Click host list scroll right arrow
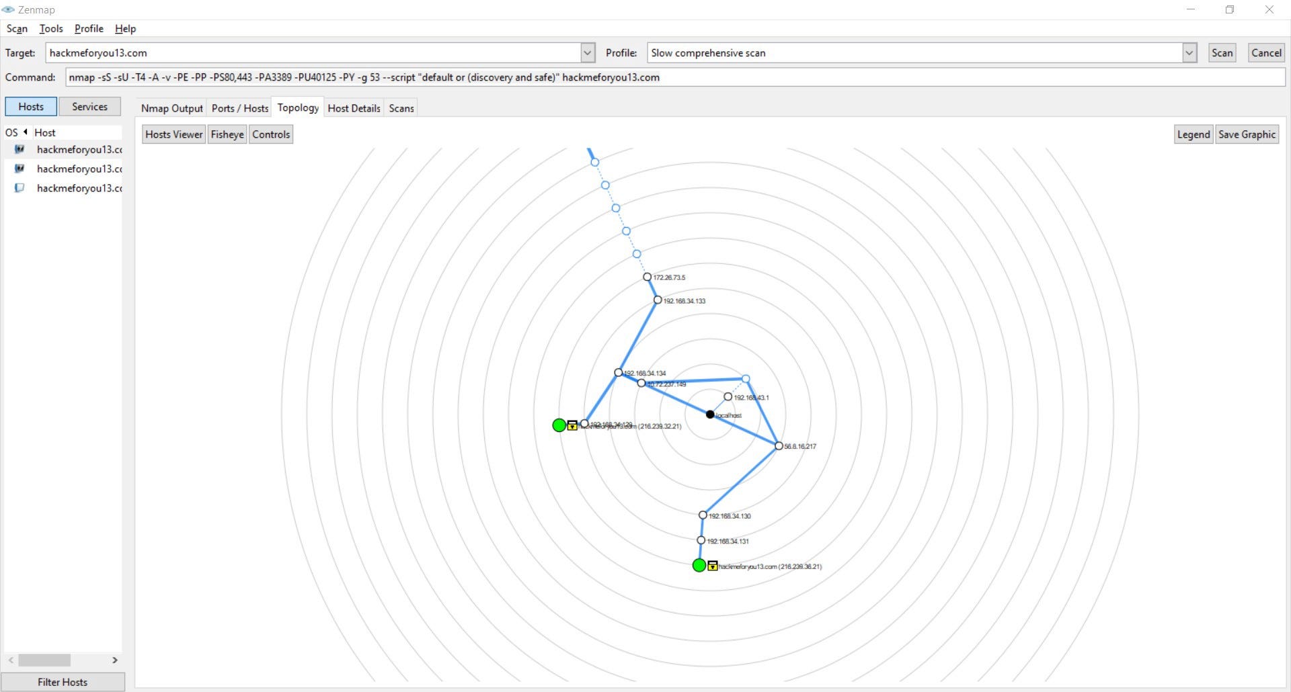Screen dimensions: 1291x692 click(114, 660)
